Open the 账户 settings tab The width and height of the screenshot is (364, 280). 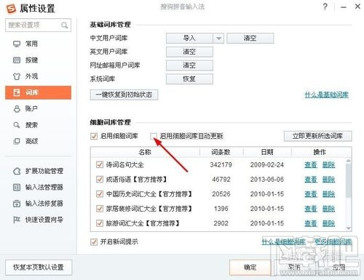click(38, 108)
